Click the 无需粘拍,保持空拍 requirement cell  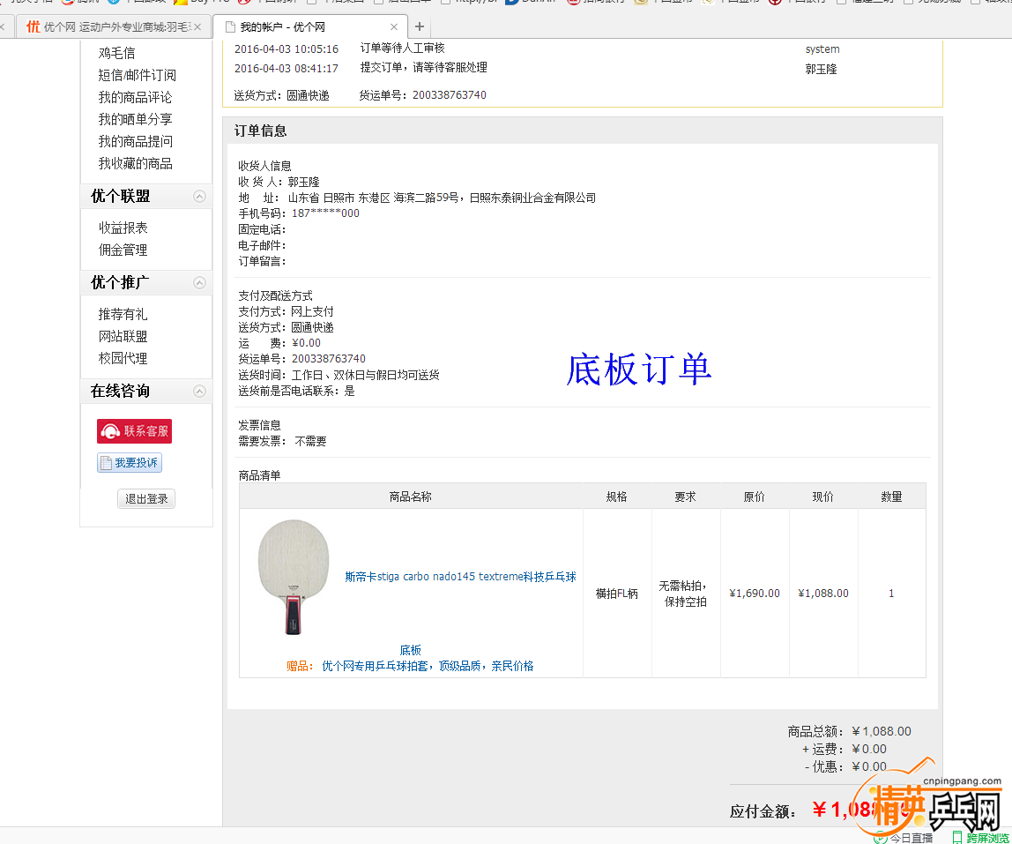[x=686, y=593]
